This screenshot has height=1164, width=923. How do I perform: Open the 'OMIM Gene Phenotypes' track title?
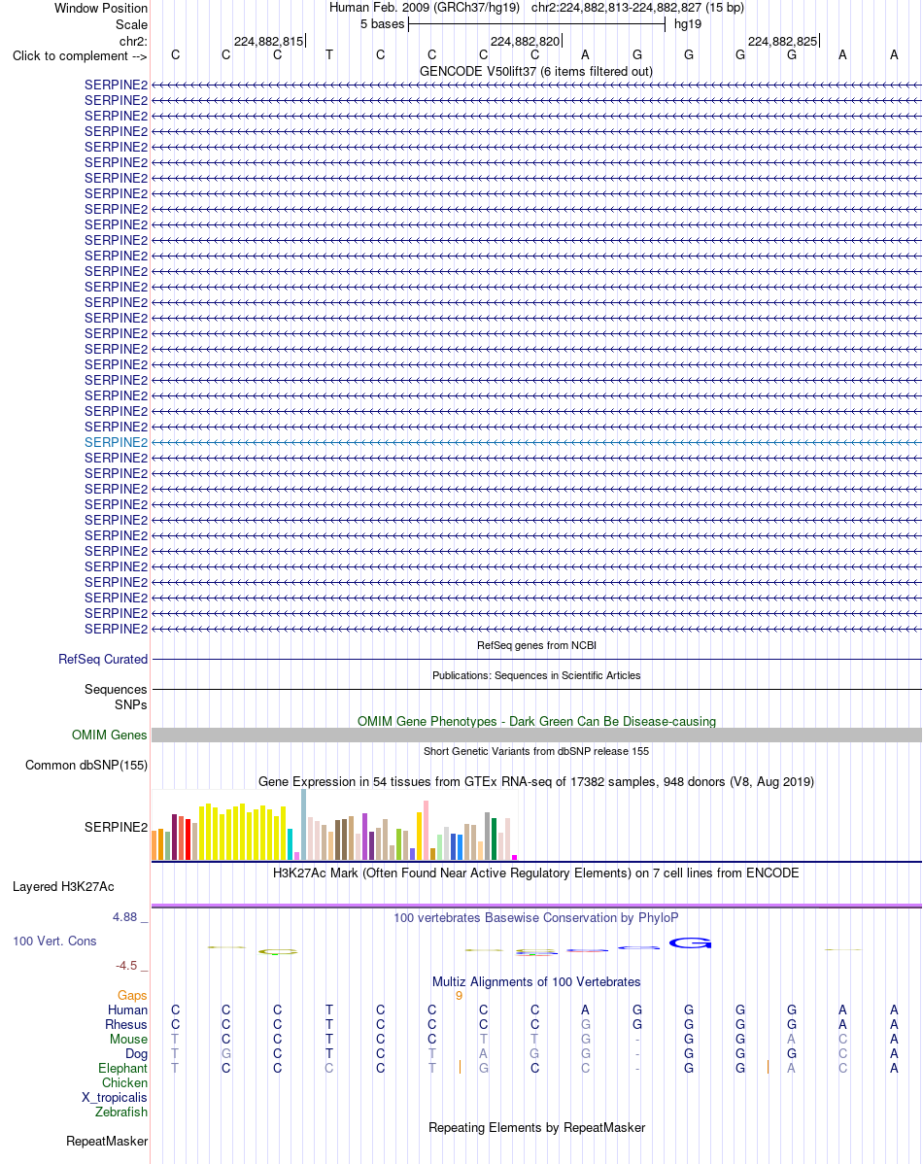pyautogui.click(x=536, y=722)
